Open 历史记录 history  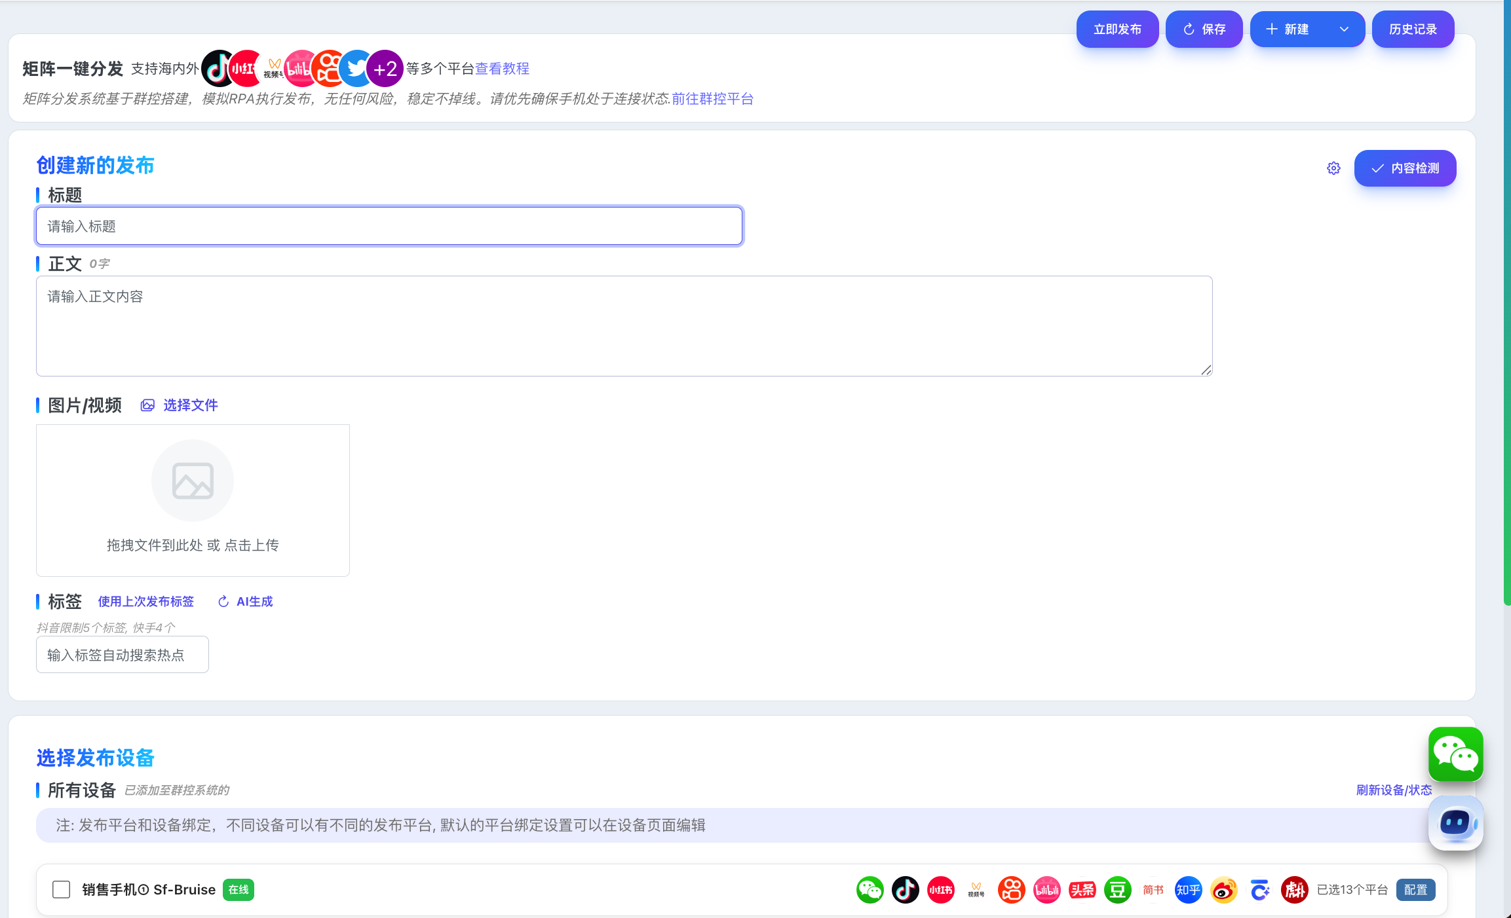click(1413, 29)
